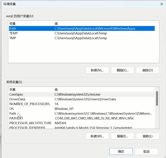The height and width of the screenshot is (158, 166).
Task: Close the 环境变量 dialog window
Action: pyautogui.click(x=161, y=4)
